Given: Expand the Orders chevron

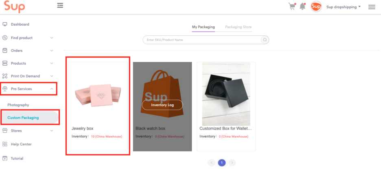Looking at the screenshot, I should 52,50.
